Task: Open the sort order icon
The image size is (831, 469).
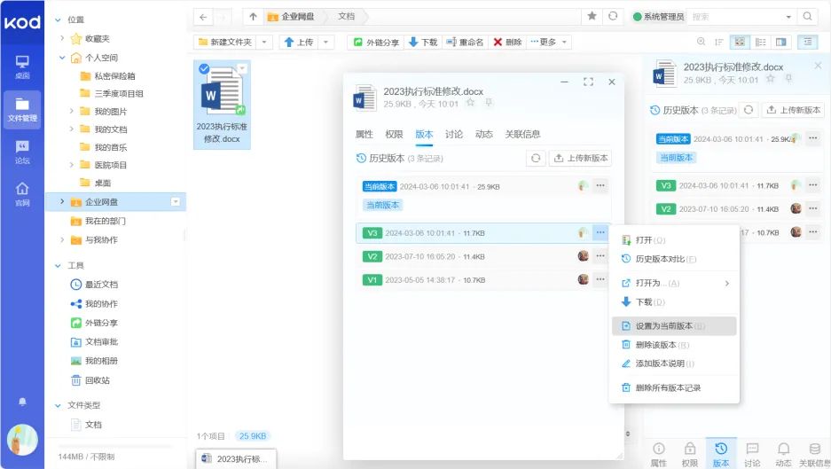Action: point(718,42)
